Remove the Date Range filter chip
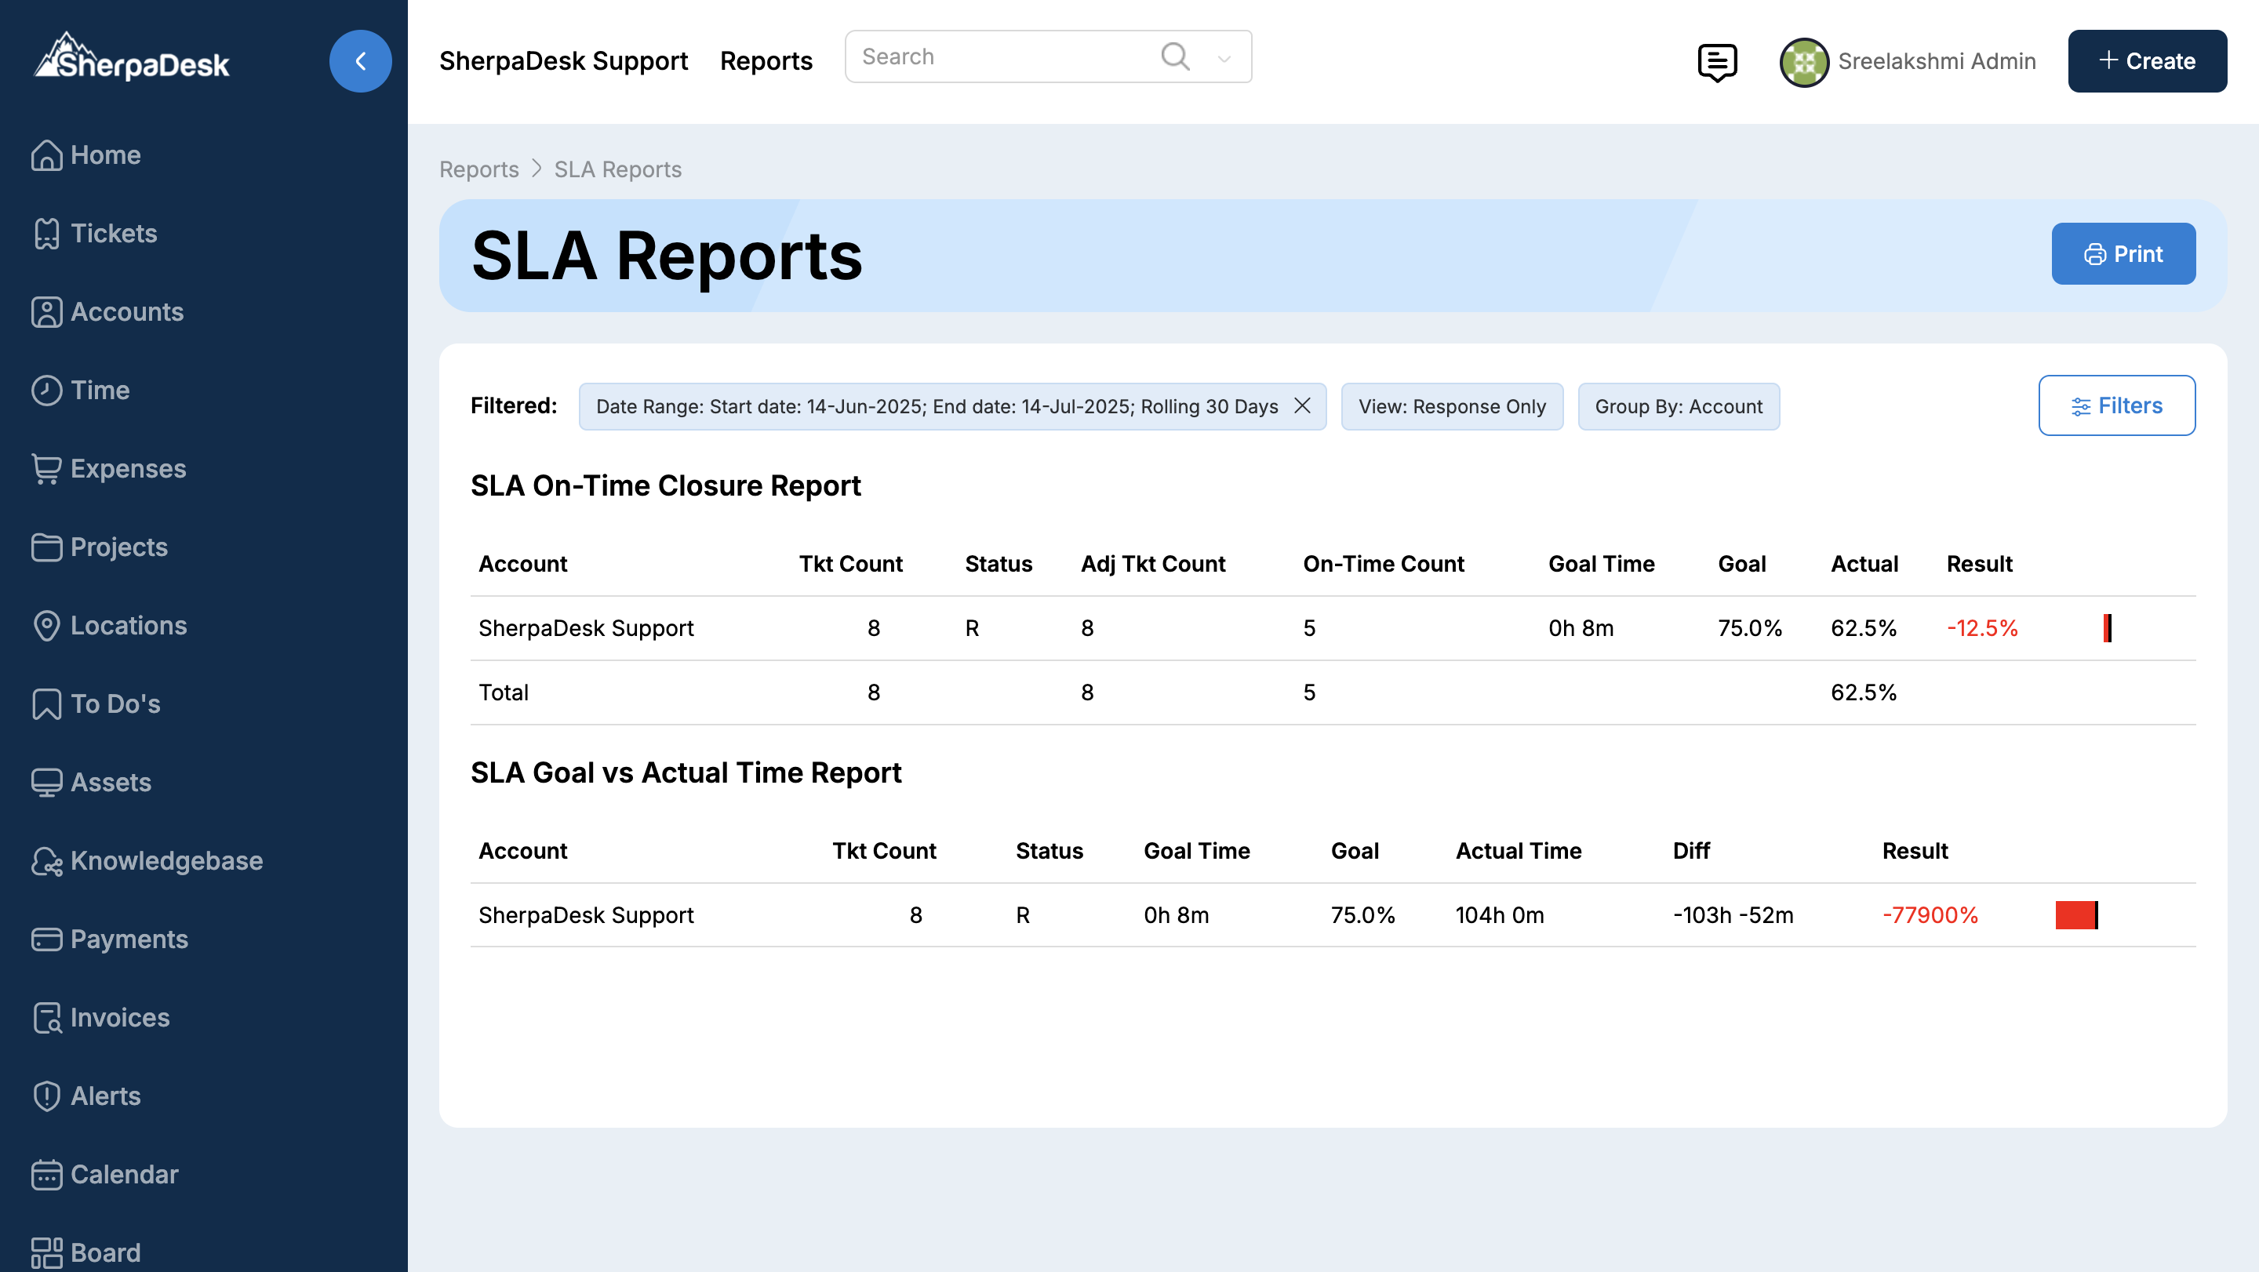 1302,406
